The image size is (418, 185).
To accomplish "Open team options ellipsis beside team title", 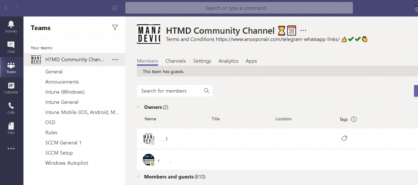I will coord(303,30).
